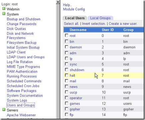The image size is (145, 120).
Task: Open Disk and Network Filesystems module
Action: [20, 35]
